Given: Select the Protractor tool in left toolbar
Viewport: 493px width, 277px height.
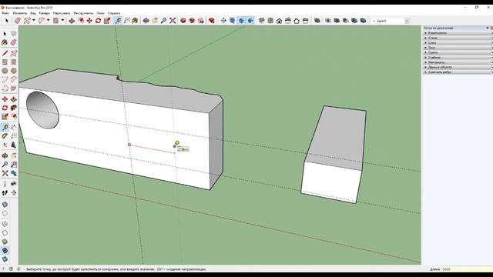Looking at the screenshot, I should click(x=5, y=136).
